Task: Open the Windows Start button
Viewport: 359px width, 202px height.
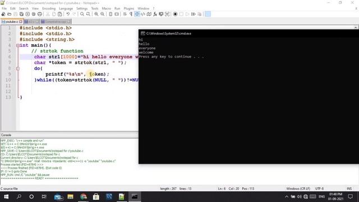Action: (6, 197)
